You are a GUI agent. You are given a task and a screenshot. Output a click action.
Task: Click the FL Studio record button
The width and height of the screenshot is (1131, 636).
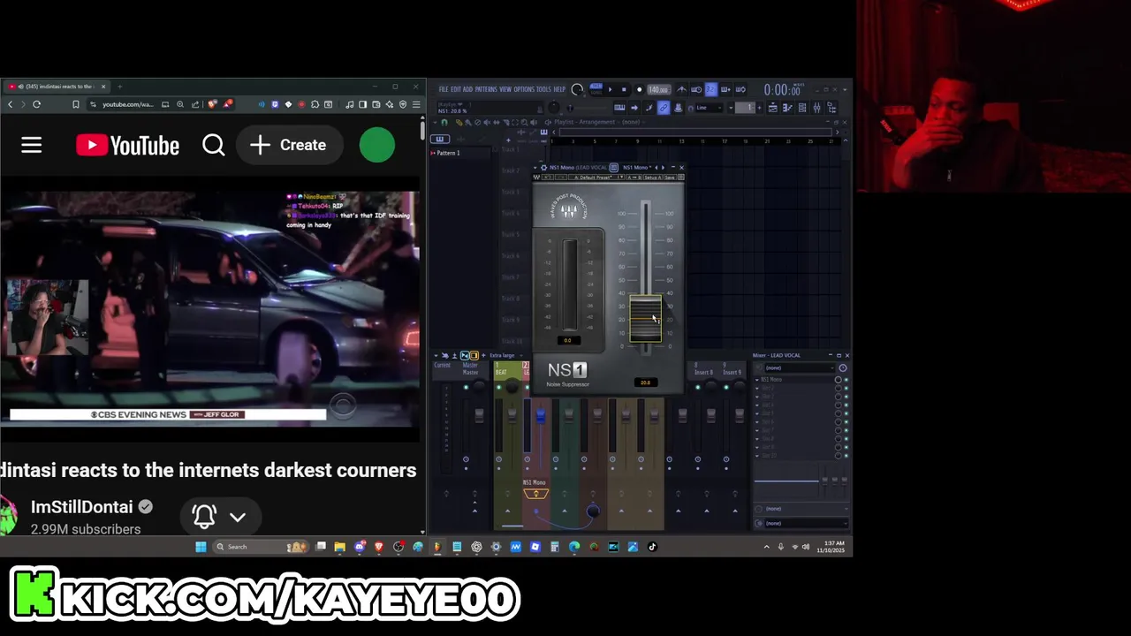tap(639, 89)
